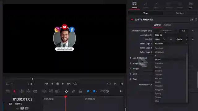Click the Animation Length value field 1.0
This screenshot has width=198, height=111.
[x=183, y=31]
